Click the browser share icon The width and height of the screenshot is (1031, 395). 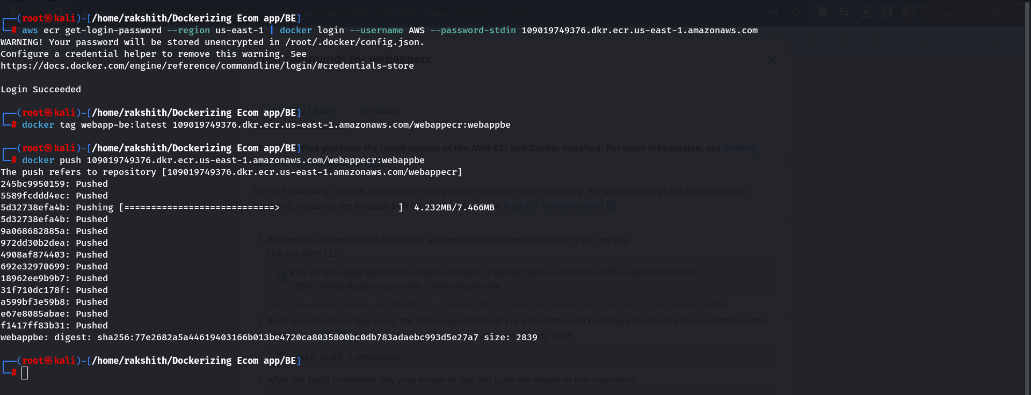point(774,13)
